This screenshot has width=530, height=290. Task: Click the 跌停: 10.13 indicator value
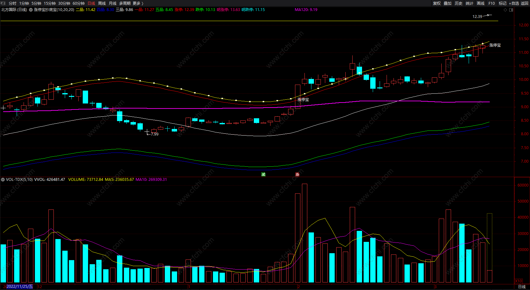[205, 10]
